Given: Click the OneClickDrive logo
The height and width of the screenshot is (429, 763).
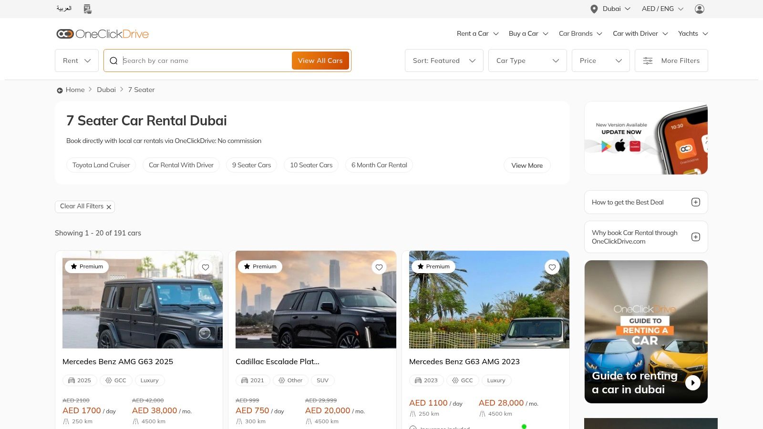Looking at the screenshot, I should pos(102,33).
